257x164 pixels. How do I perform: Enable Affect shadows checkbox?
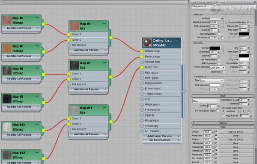219,63
